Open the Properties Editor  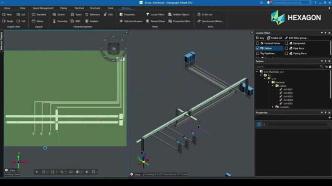[x=179, y=21]
